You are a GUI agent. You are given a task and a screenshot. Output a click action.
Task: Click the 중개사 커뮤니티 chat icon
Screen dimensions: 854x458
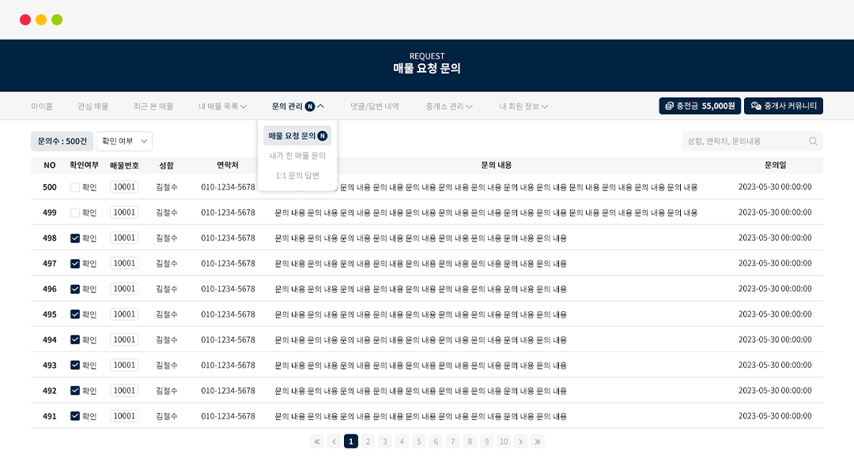click(x=756, y=106)
